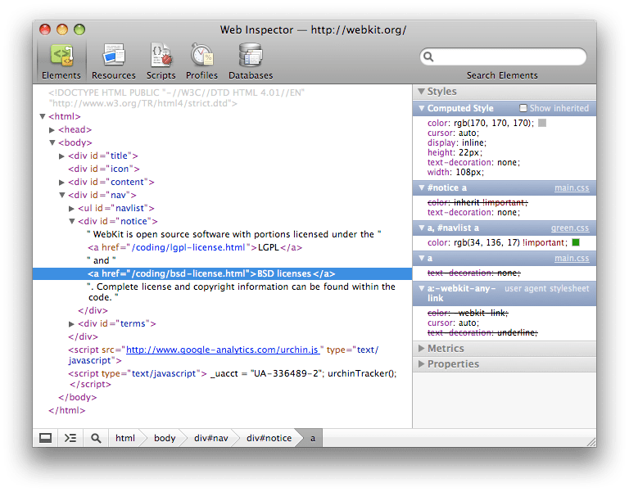Viewport: 629px width, 492px height.
Task: Click the window resize grip corner
Action: click(x=591, y=442)
